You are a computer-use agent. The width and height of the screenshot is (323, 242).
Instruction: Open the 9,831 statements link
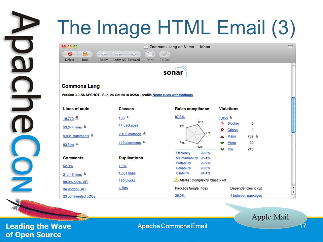(76, 136)
